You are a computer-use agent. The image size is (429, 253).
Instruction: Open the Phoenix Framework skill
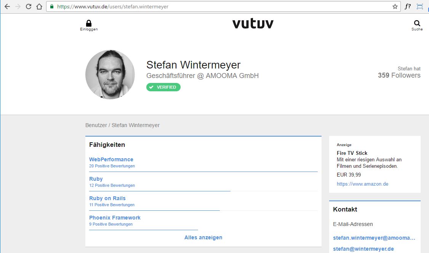[115, 218]
